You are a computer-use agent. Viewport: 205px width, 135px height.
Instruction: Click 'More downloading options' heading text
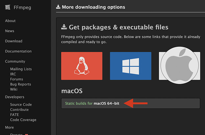click(x=94, y=7)
